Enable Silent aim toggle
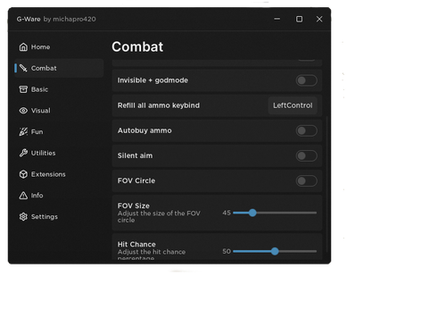This screenshot has width=446, height=335. tap(306, 155)
